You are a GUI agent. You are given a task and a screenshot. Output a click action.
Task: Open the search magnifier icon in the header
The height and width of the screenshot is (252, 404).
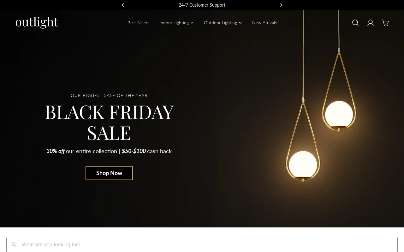coord(355,22)
